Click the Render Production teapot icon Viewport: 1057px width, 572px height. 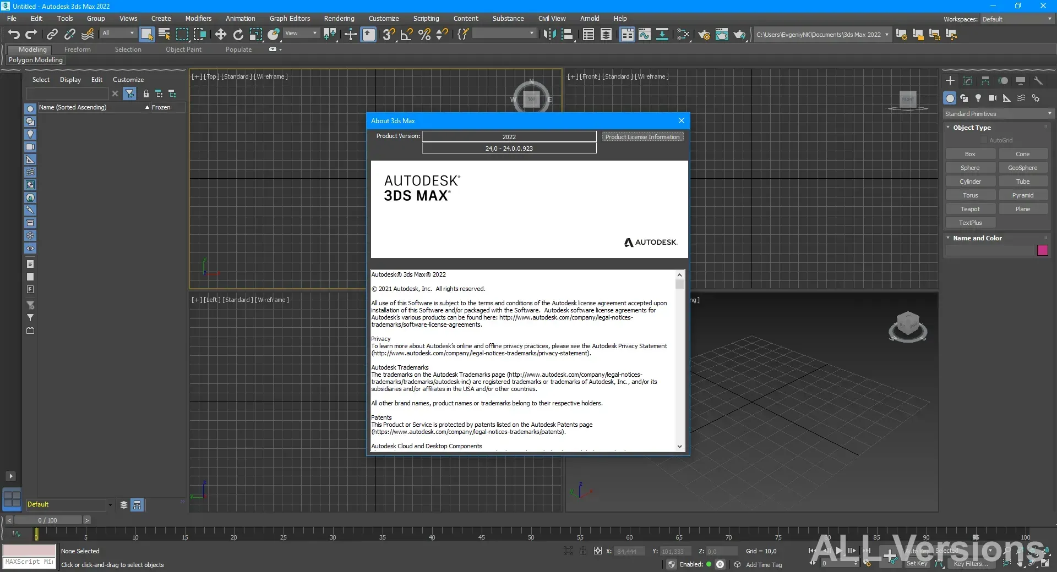[739, 34]
